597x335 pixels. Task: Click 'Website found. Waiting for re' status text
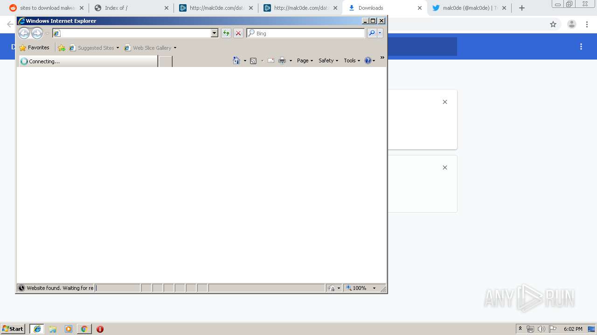(x=60, y=288)
